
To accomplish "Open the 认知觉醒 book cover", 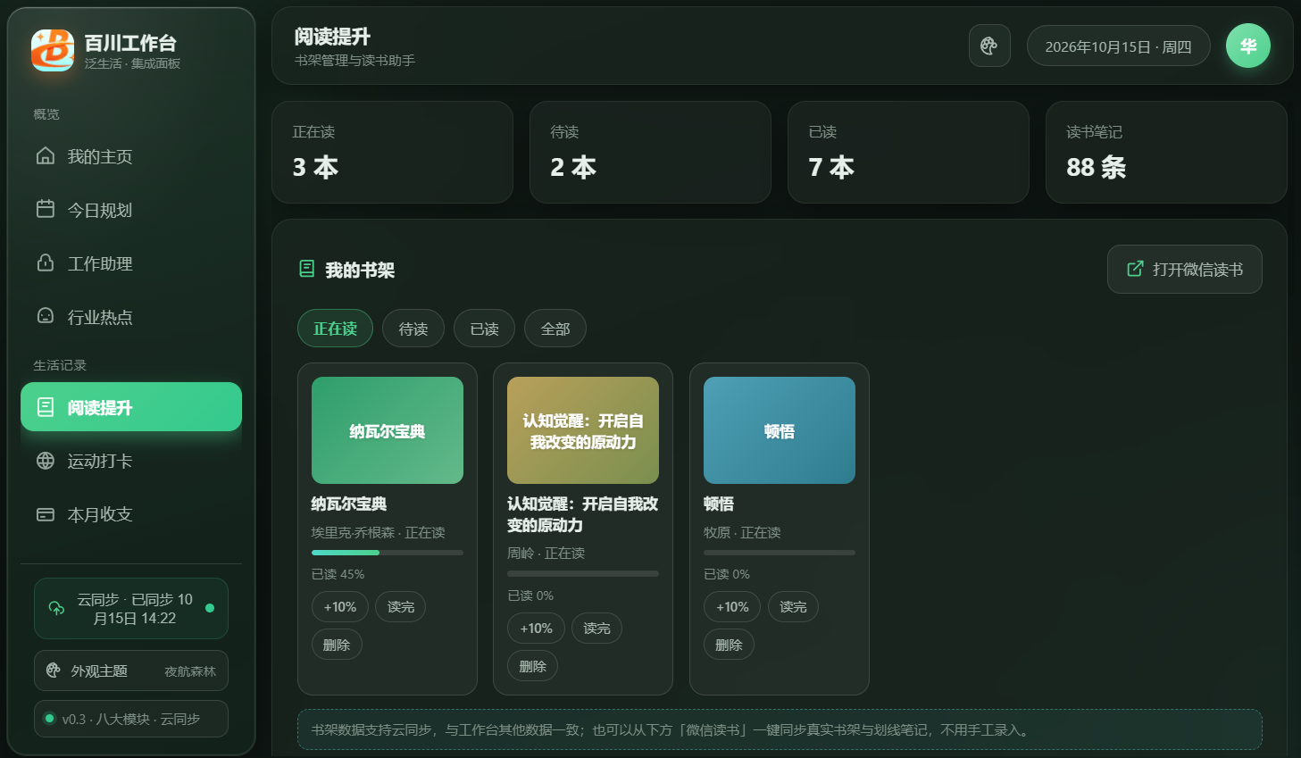I will 583,430.
